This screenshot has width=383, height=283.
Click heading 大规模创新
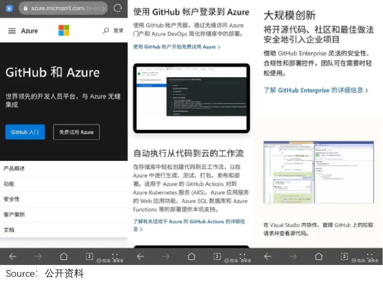click(290, 15)
